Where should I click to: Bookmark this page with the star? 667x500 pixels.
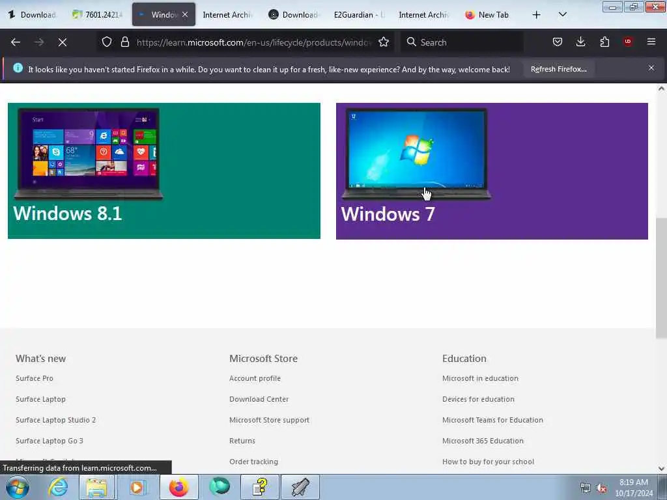[x=384, y=42]
